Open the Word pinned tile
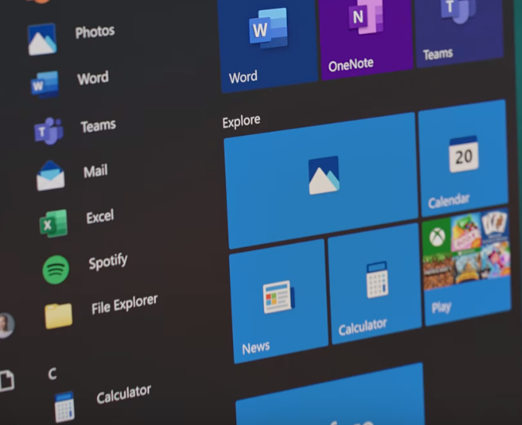The width and height of the screenshot is (522, 425). click(x=268, y=45)
